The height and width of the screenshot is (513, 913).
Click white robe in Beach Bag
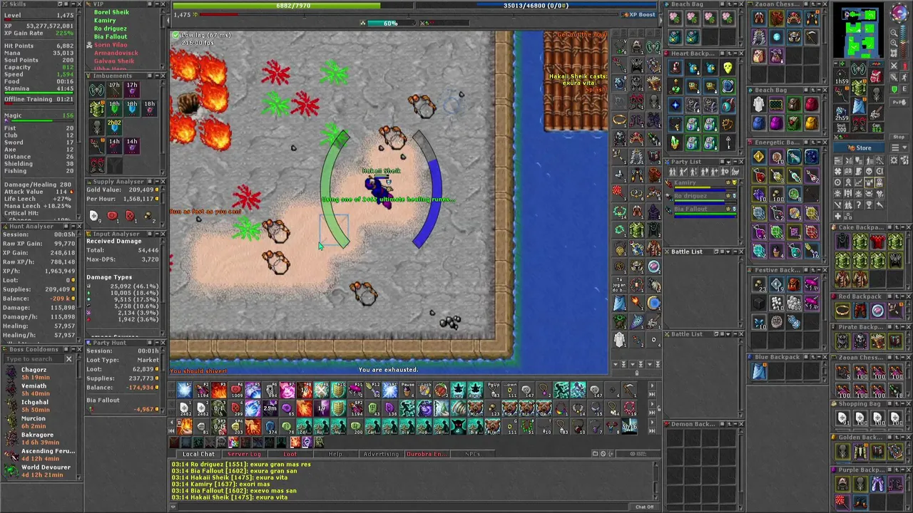coord(758,104)
